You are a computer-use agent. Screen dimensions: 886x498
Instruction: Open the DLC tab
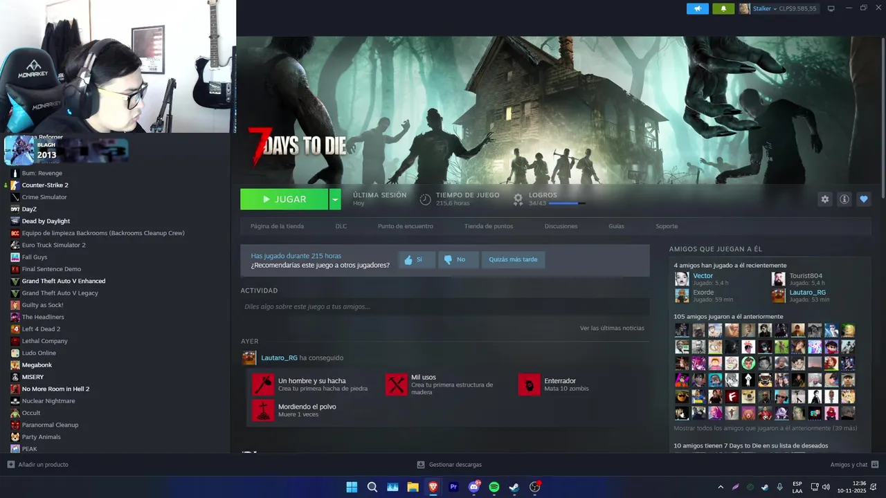tap(341, 226)
